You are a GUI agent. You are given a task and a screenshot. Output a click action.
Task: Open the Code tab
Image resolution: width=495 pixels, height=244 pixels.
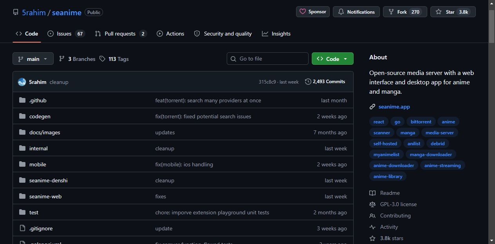pyautogui.click(x=27, y=34)
